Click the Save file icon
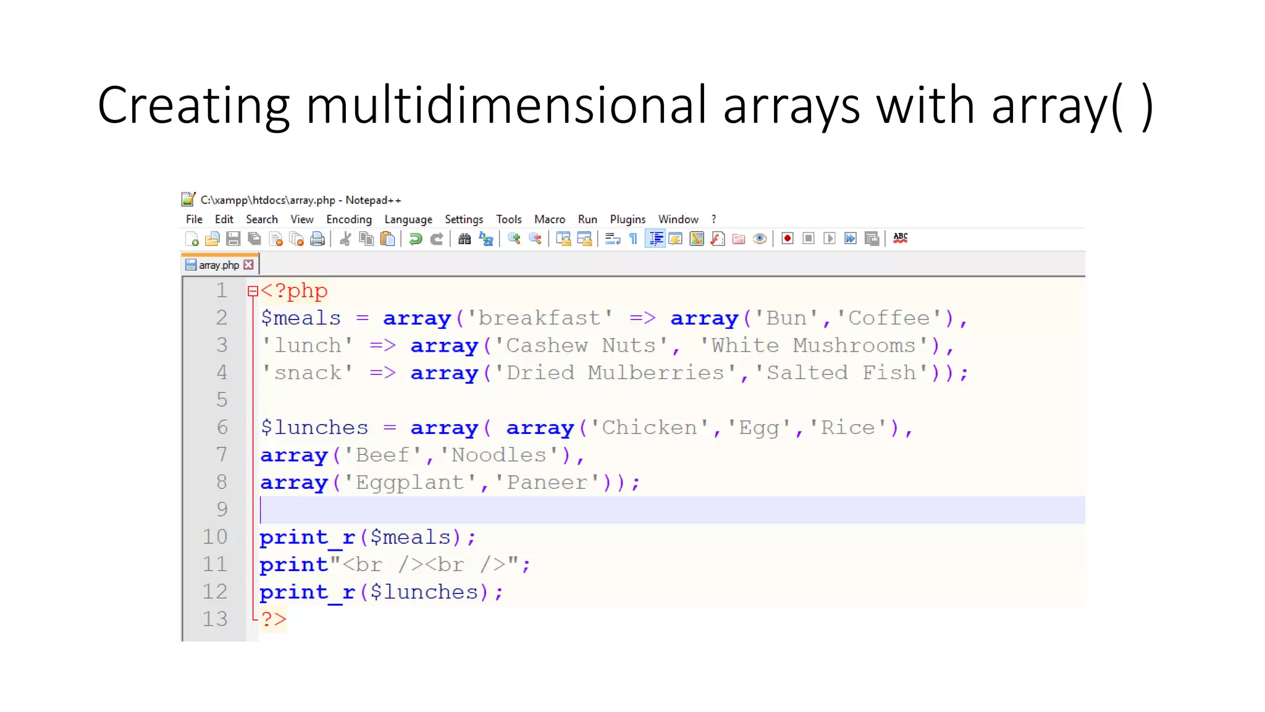The width and height of the screenshot is (1265, 712). [x=233, y=239]
